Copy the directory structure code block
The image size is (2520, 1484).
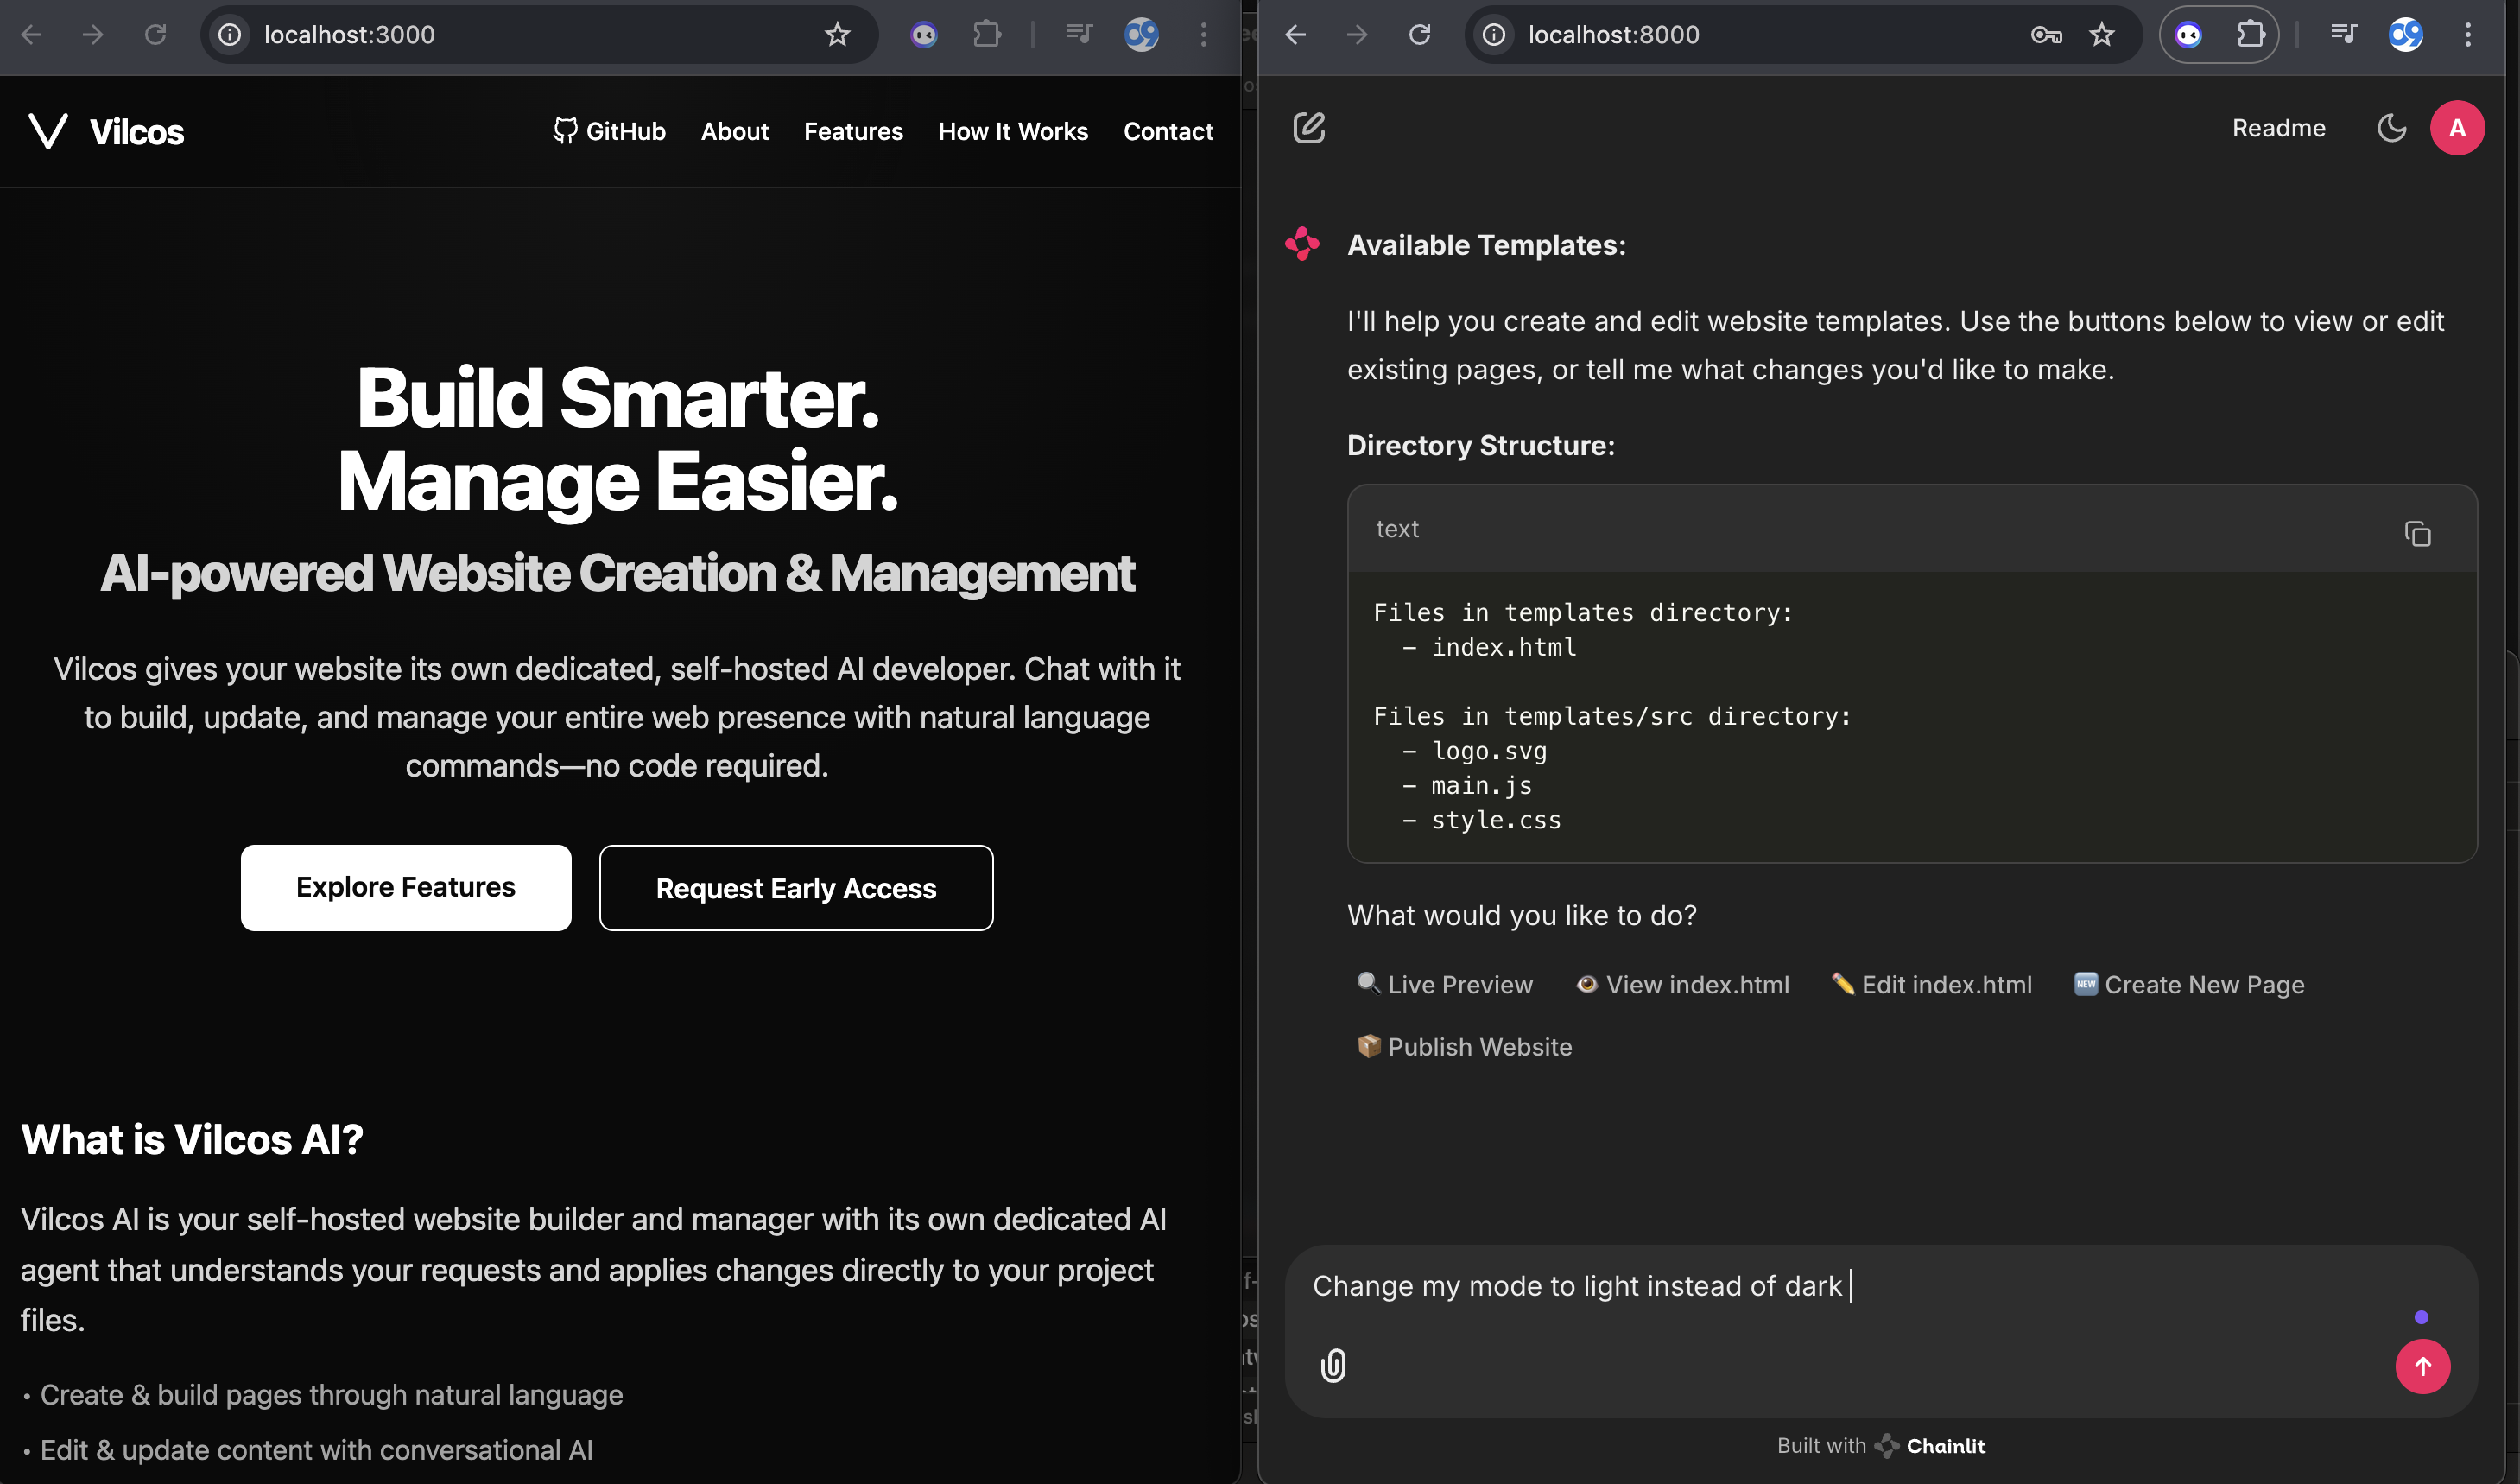[x=2416, y=533]
